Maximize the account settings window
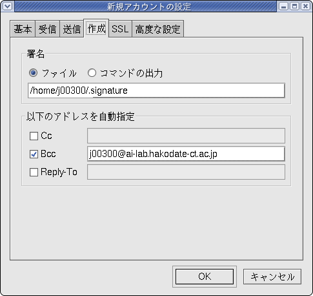This screenshot has width=313, height=296. point(294,6)
